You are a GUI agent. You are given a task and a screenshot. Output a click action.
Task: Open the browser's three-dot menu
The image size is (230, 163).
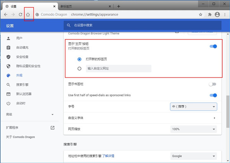pos(225,15)
